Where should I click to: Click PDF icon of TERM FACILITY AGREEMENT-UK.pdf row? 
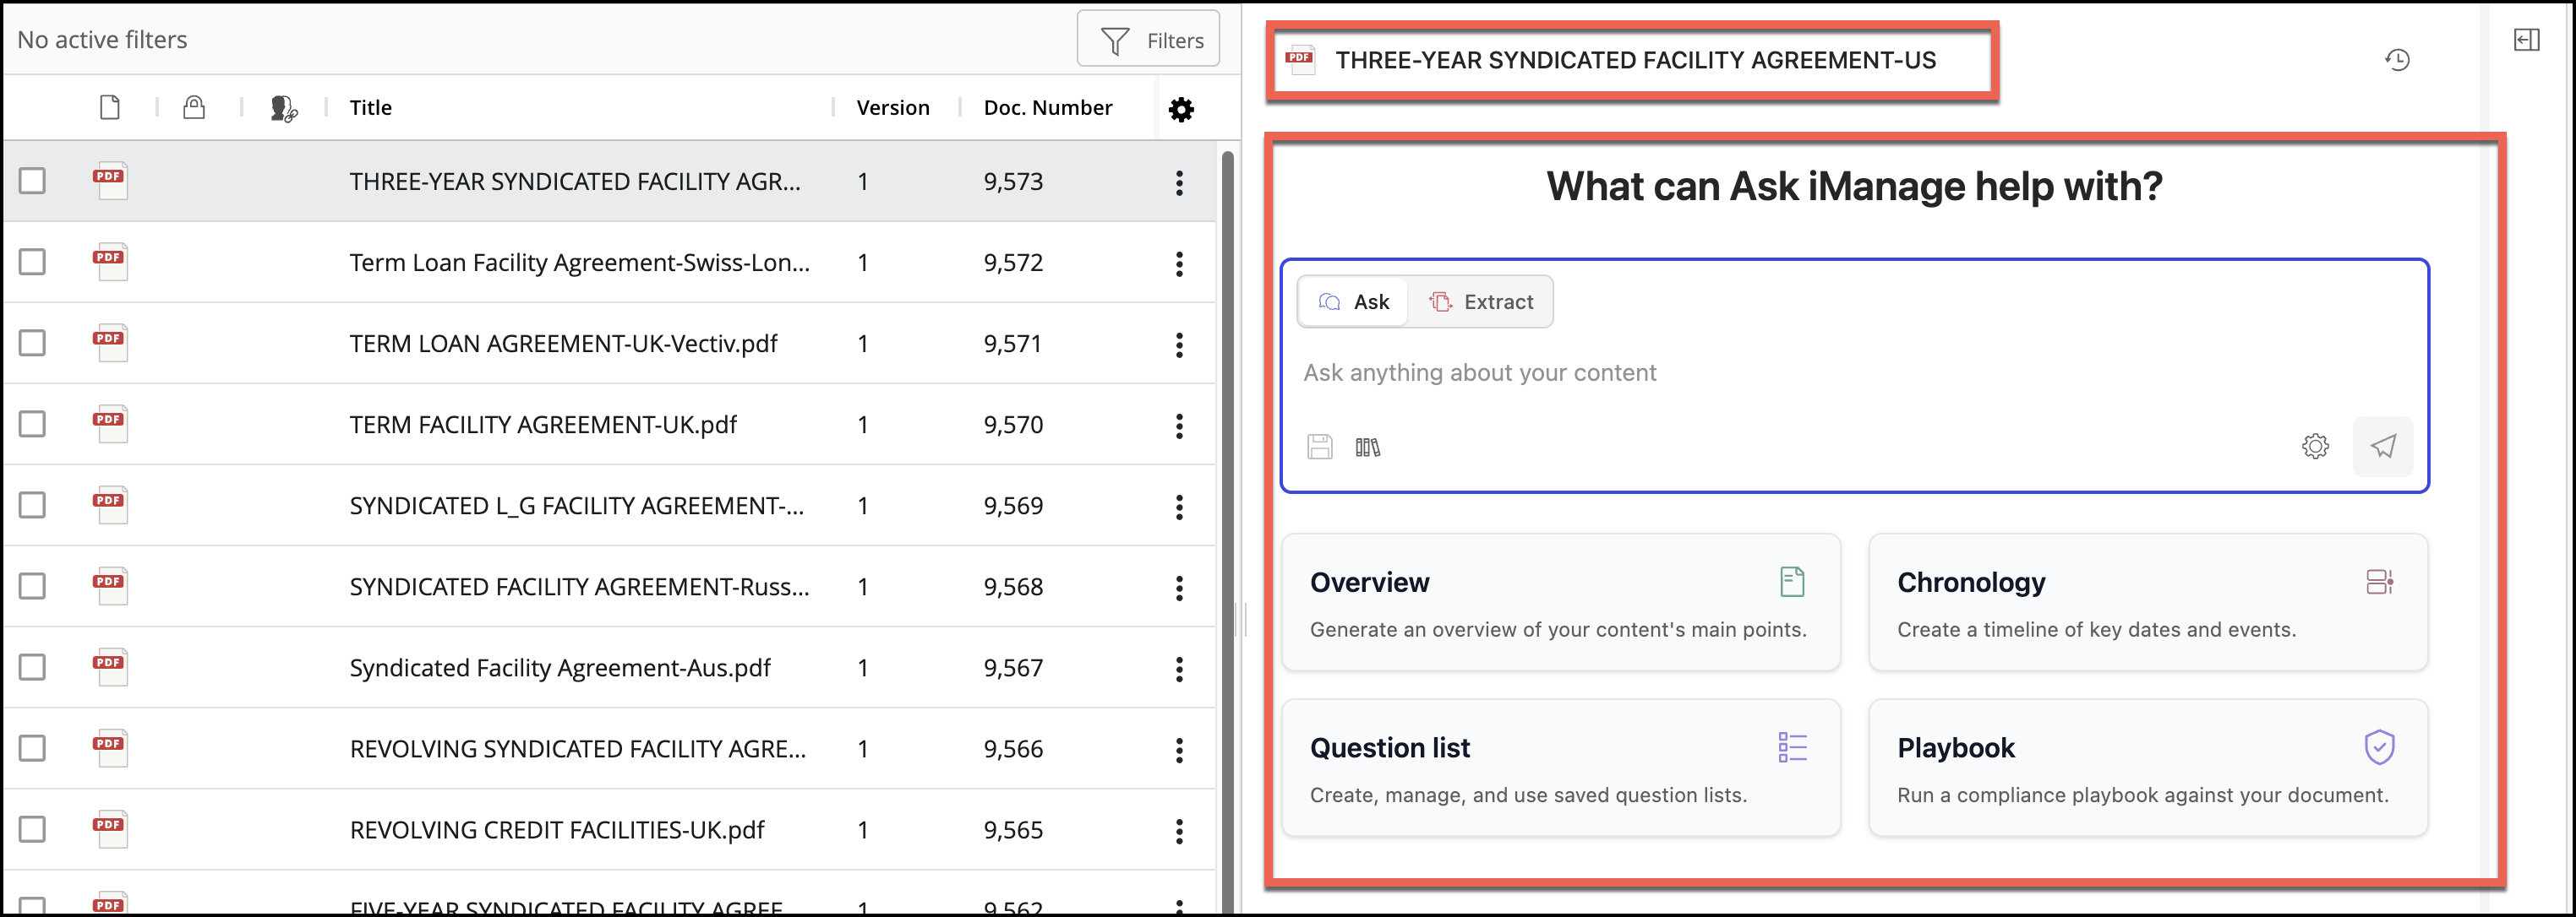(x=110, y=422)
